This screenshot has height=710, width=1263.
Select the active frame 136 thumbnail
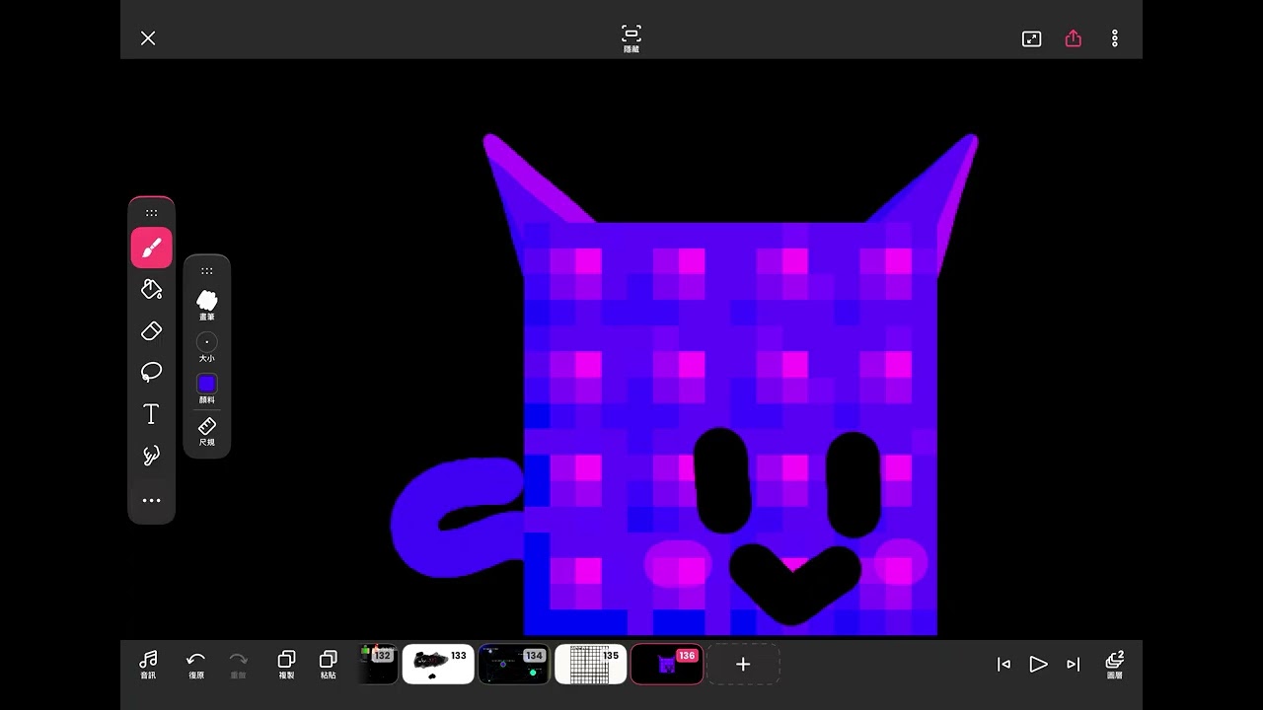[667, 665]
